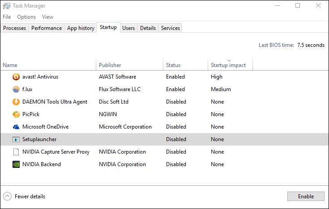Select the f.lux entry name
The height and width of the screenshot is (209, 329).
coord(27,89)
